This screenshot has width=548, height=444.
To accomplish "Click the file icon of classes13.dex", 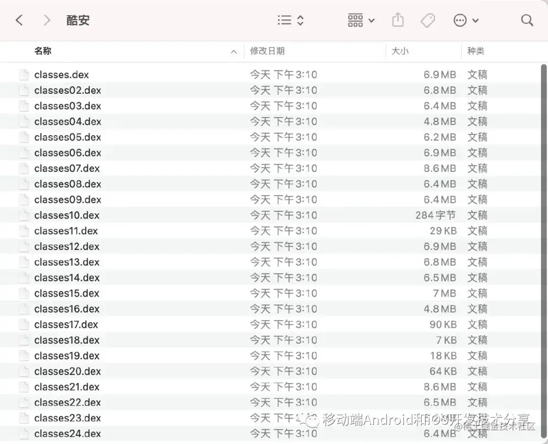I will [x=24, y=262].
